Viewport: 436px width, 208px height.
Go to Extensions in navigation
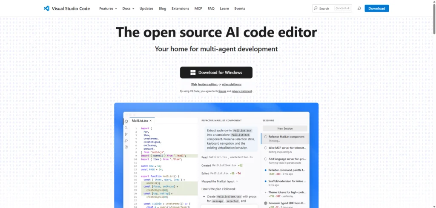180,9
